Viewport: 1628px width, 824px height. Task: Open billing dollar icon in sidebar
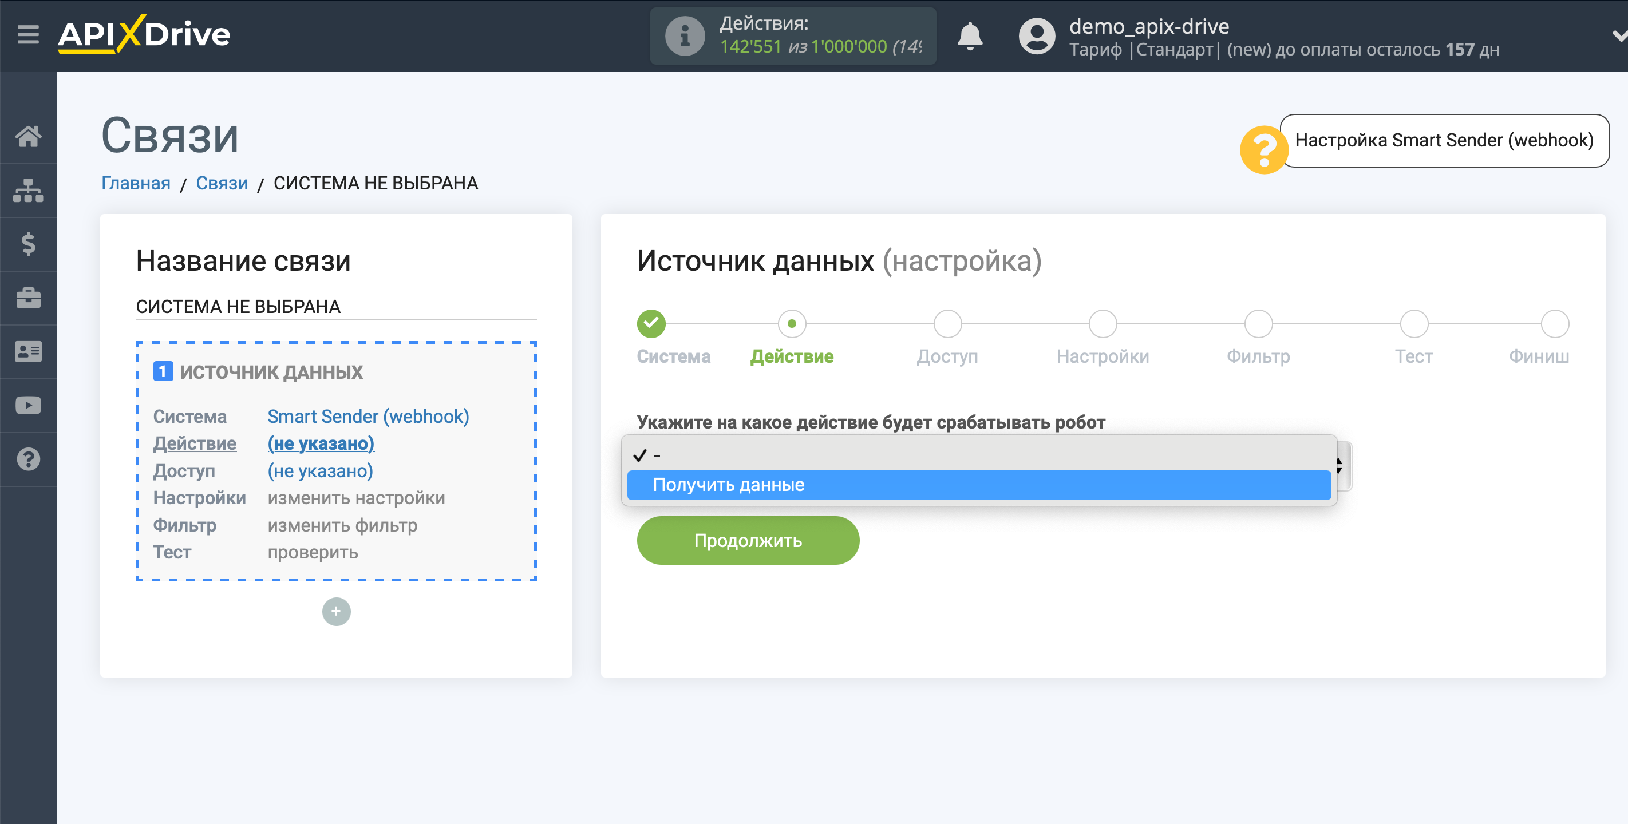tap(29, 244)
